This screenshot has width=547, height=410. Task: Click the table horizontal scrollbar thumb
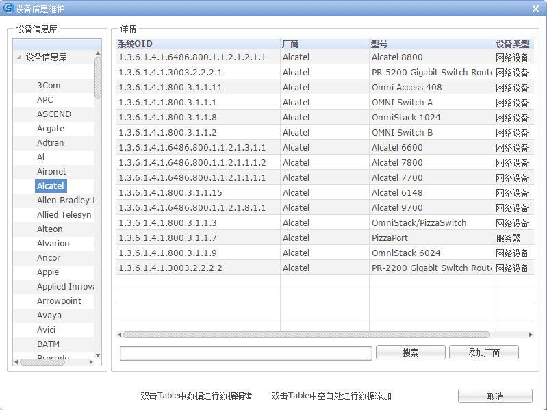tap(307, 335)
